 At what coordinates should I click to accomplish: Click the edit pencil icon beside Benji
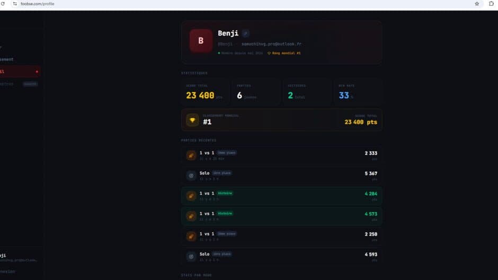pos(245,33)
